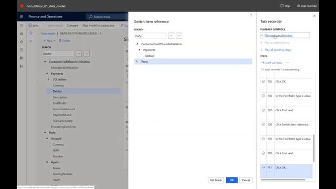Open Task recorder from top bar
This screenshot has width=336, height=189.
307,6
